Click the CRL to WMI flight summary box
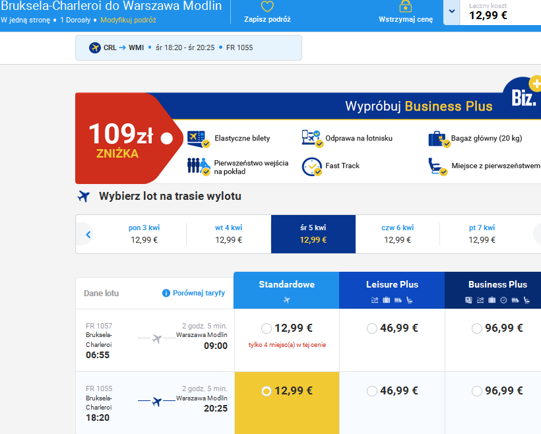 pos(189,47)
